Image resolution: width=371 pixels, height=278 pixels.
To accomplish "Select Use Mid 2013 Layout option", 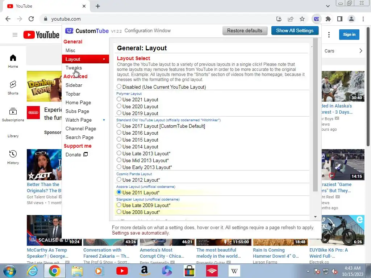I will 119,160.
